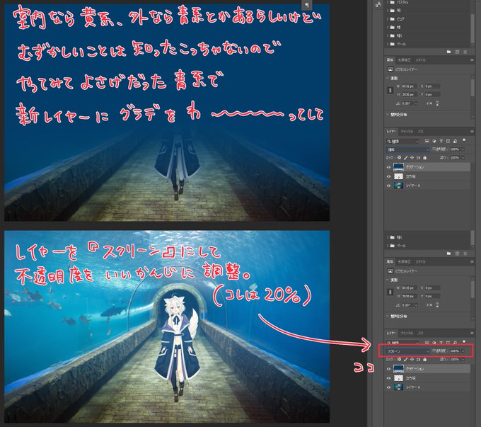
Task: Create new swatch group in upper Swatches panel
Action: click(x=448, y=52)
